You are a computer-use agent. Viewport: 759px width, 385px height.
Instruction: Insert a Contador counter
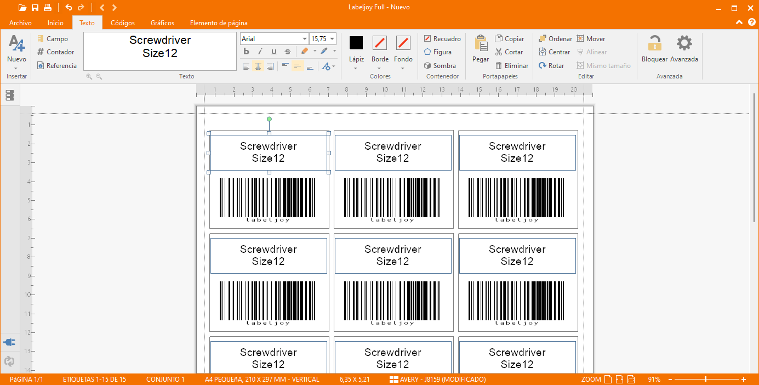[x=55, y=52]
